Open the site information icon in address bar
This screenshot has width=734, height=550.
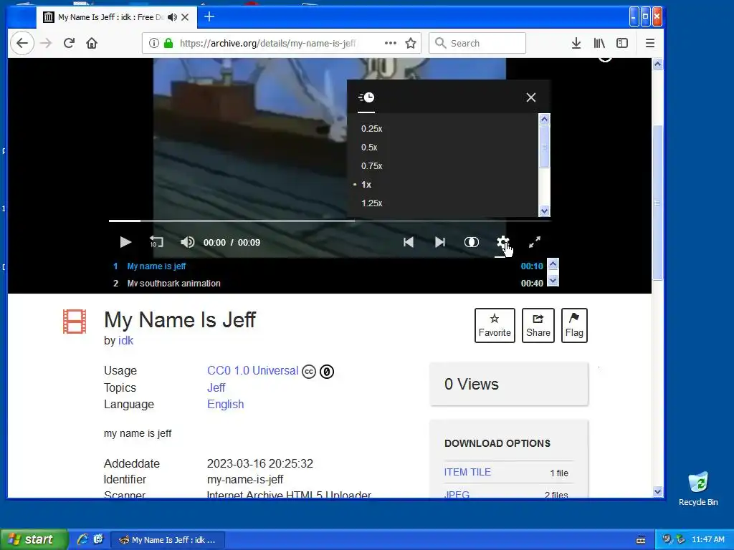coord(153,44)
